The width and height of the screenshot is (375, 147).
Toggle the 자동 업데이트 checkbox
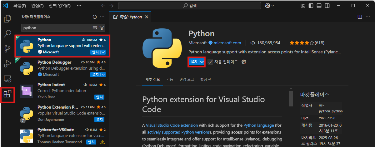pos(210,62)
